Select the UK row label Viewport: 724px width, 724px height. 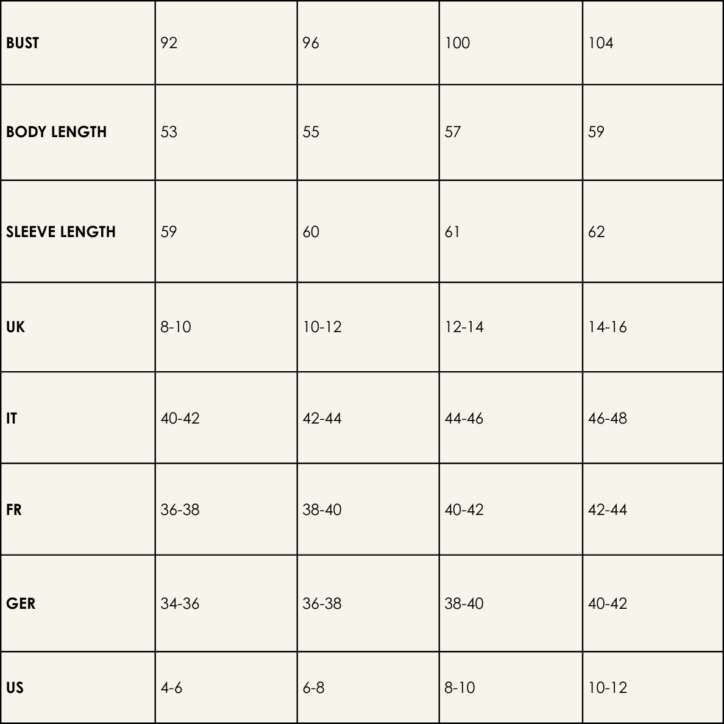coord(15,327)
